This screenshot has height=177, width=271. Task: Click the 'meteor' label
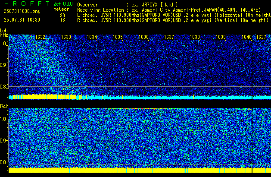61,9
